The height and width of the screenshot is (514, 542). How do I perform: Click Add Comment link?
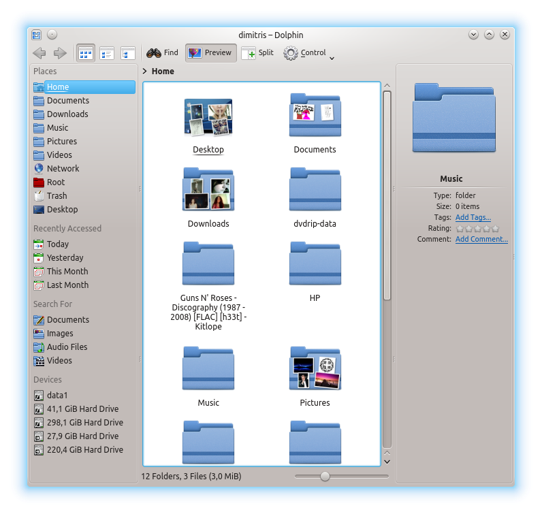pos(481,239)
